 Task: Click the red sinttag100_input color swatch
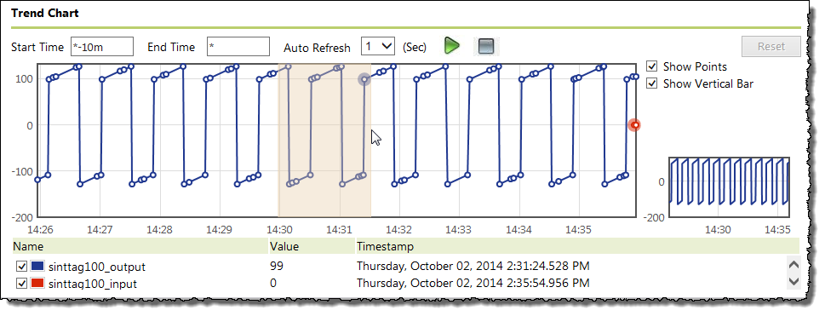[x=37, y=284]
